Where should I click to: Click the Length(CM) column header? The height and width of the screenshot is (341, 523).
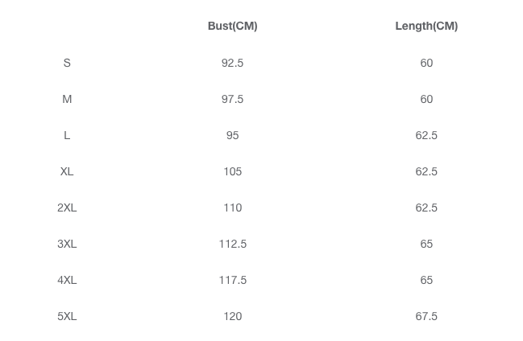point(426,26)
